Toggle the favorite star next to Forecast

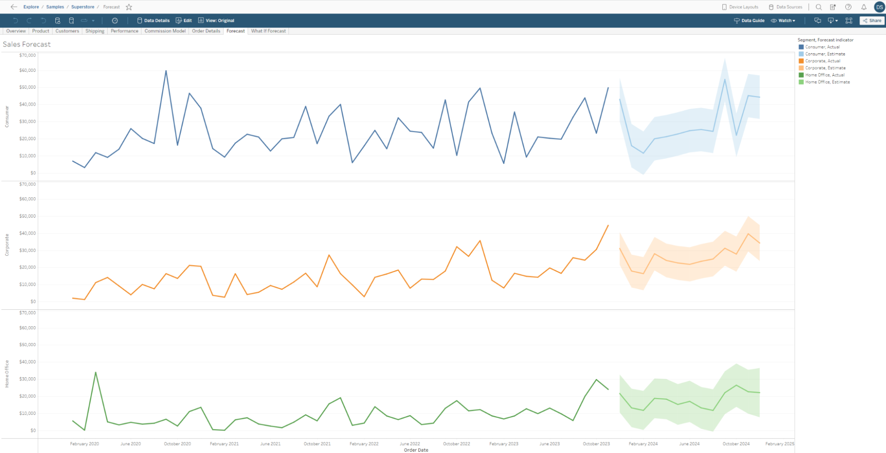tap(129, 7)
